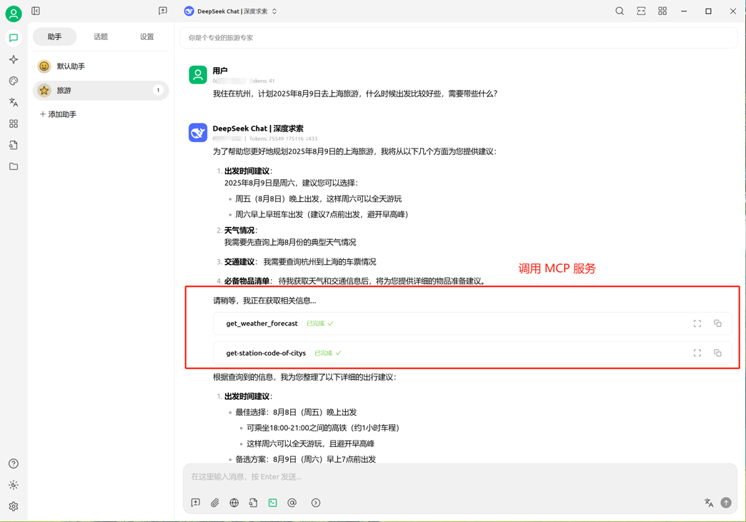
Task: Open the search magnifier in top bar
Action: tap(620, 11)
